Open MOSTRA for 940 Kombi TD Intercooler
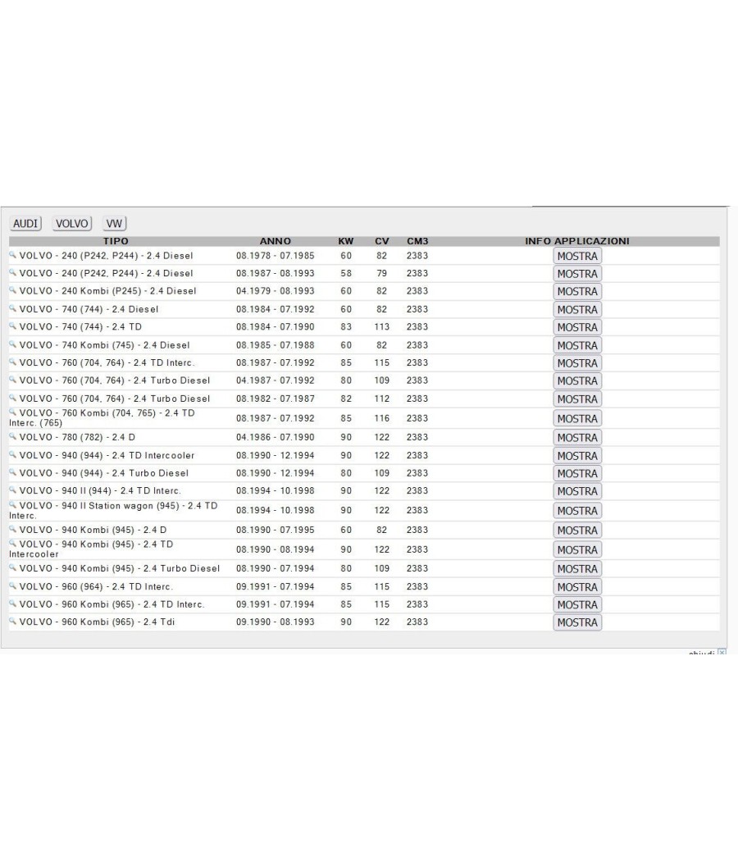The height and width of the screenshot is (861, 738). (577, 549)
